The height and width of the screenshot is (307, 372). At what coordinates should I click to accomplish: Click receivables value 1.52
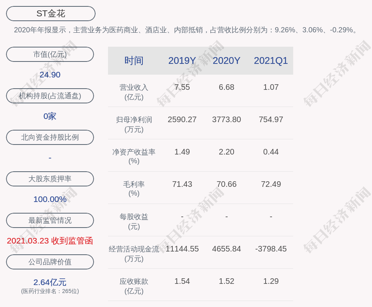pyautogui.click(x=226, y=281)
